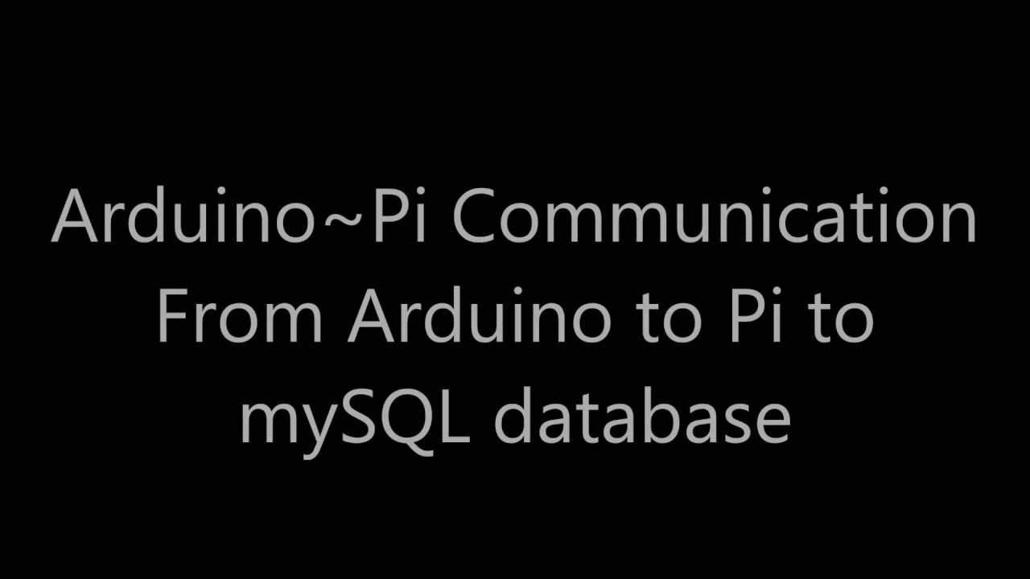This screenshot has height=579, width=1030.
Task: Click "Arduino" in the first title line
Action: [x=183, y=219]
